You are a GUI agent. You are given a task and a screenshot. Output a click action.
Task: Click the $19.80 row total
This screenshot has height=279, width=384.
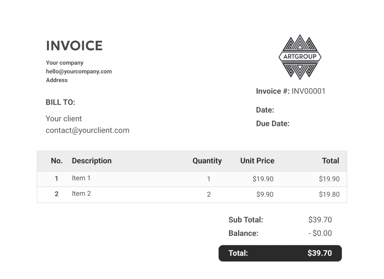pyautogui.click(x=329, y=194)
